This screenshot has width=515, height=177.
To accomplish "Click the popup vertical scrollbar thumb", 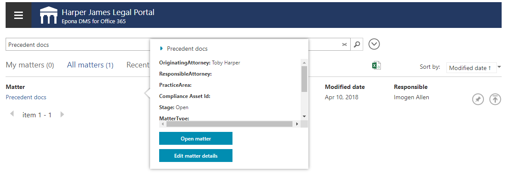I will tap(304, 79).
